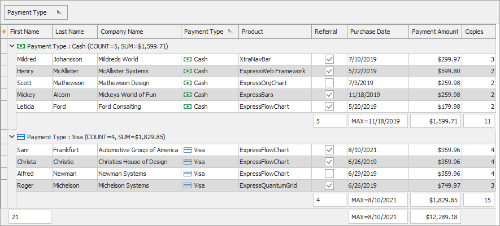Click the sort icon in Payment Type column header
The width and height of the screenshot is (500, 226).
click(230, 32)
